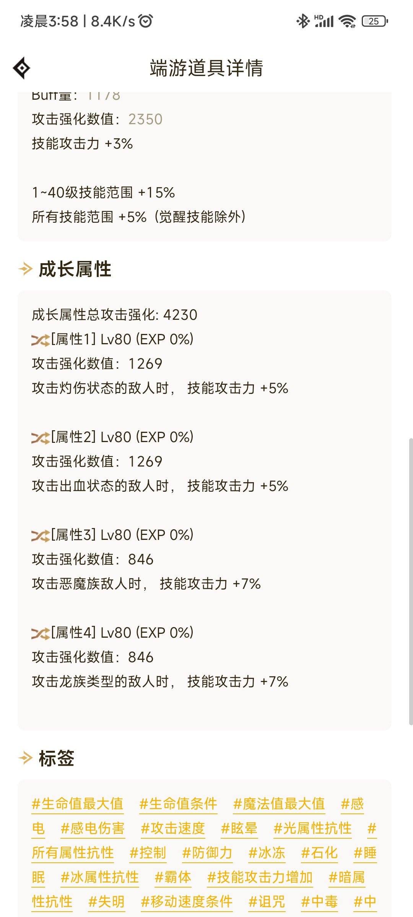The height and width of the screenshot is (917, 413).
Task: Open the #生命值条件 tag
Action: [x=179, y=804]
